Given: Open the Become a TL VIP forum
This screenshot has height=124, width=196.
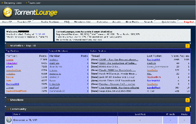Looking at the screenshot, I should click(25, 120).
